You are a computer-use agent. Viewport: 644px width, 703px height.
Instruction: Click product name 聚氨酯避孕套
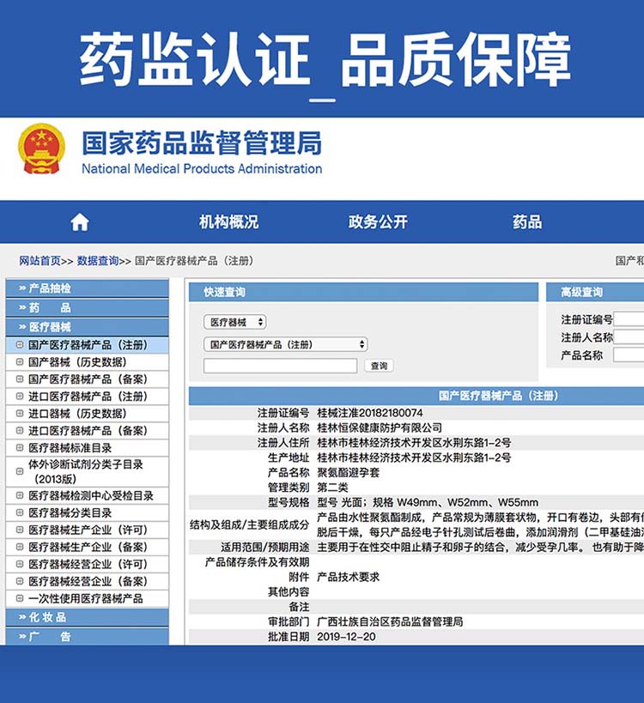[x=349, y=473]
